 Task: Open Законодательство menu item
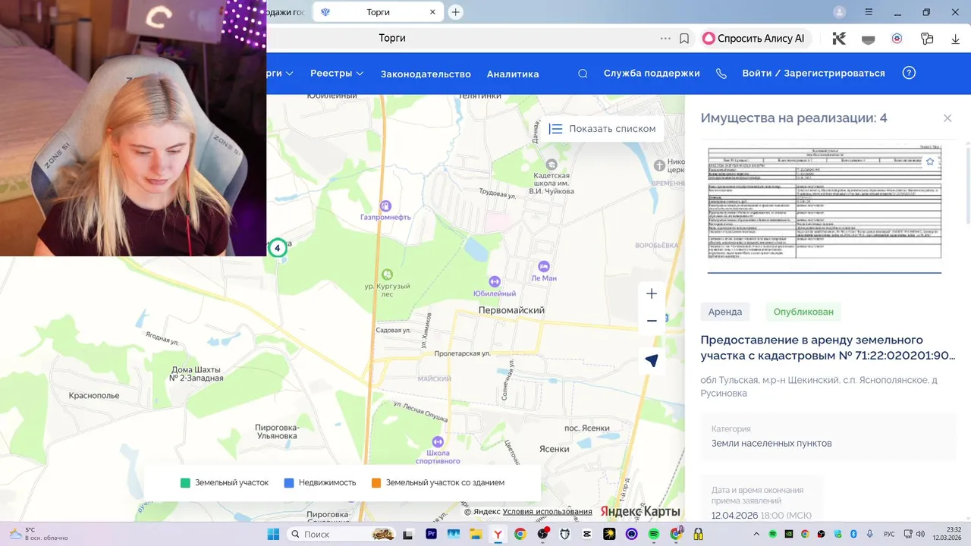point(426,74)
